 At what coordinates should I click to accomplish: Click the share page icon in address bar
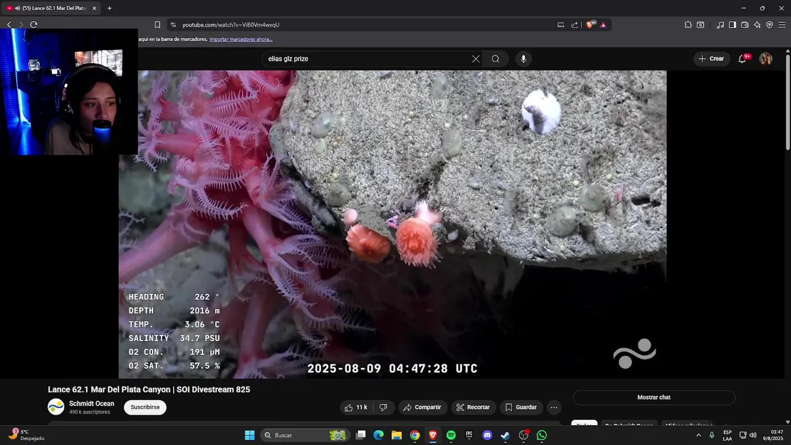[575, 25]
